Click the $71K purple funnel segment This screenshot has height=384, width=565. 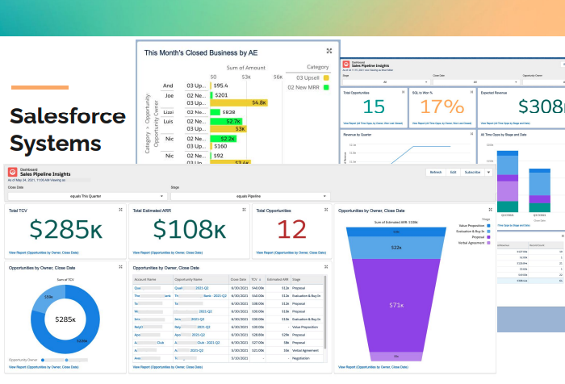coord(396,305)
